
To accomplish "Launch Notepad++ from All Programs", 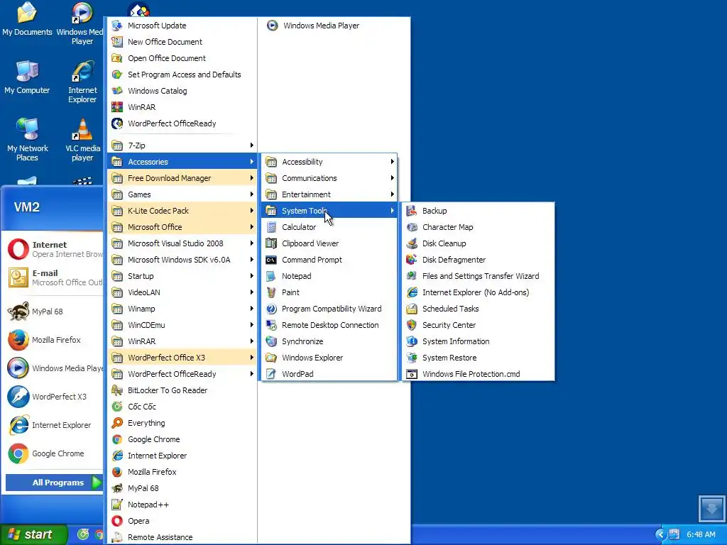I will pos(182,505).
